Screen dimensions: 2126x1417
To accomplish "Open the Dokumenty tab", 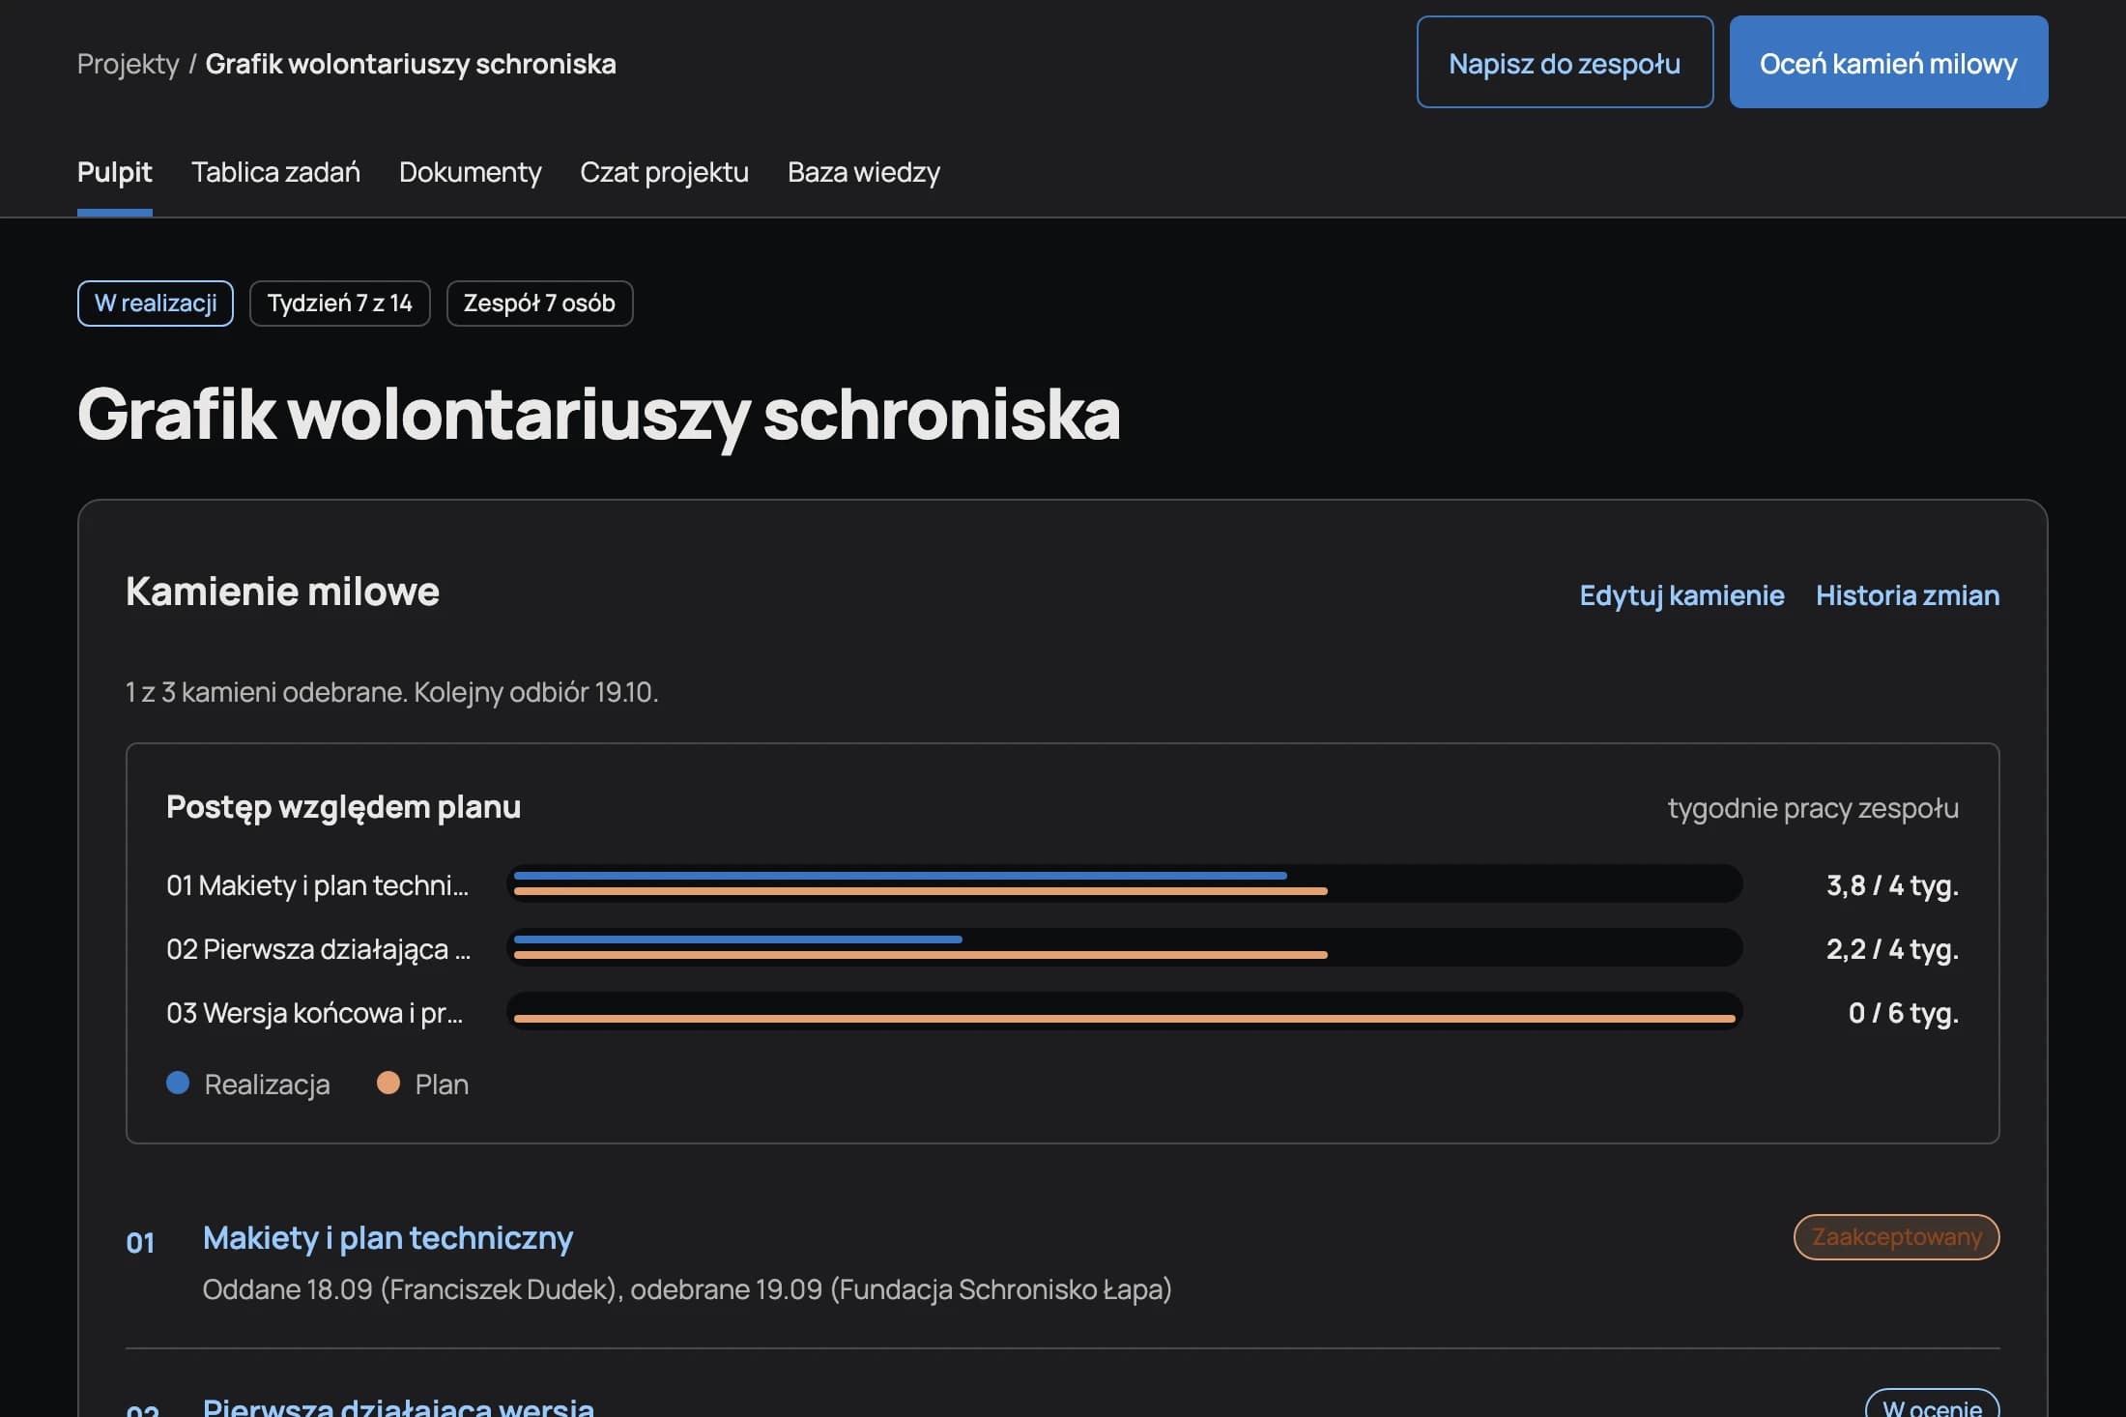I will [470, 172].
